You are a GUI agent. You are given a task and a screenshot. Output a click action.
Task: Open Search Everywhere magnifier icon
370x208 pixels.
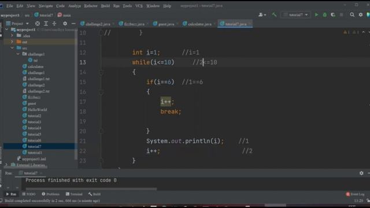(x=352, y=15)
